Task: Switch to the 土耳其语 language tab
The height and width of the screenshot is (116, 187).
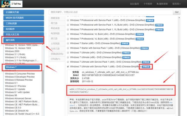Action: (x=57, y=43)
